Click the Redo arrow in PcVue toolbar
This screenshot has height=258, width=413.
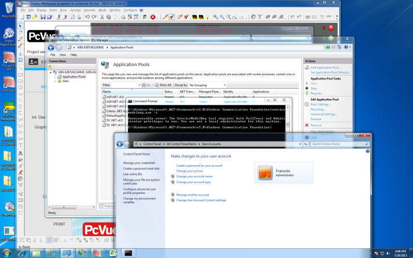94,17
